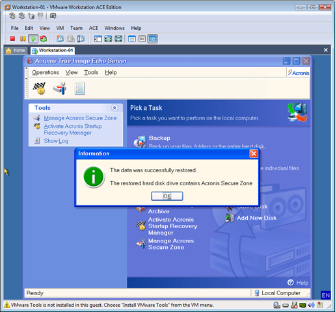Click the Take Snapshot clock icon
This screenshot has width=335, height=312.
coord(60,39)
